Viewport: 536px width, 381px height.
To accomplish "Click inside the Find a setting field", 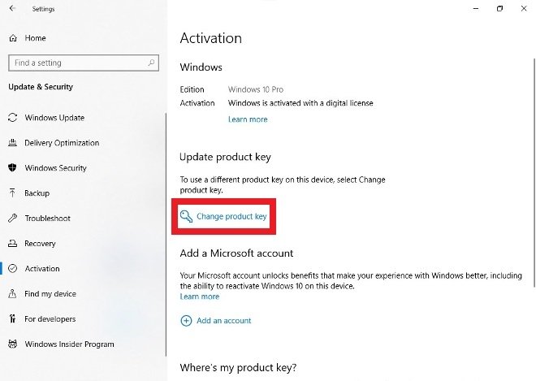I will point(84,63).
